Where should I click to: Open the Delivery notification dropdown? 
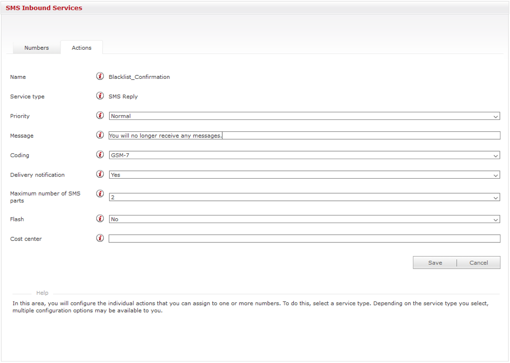tap(304, 175)
